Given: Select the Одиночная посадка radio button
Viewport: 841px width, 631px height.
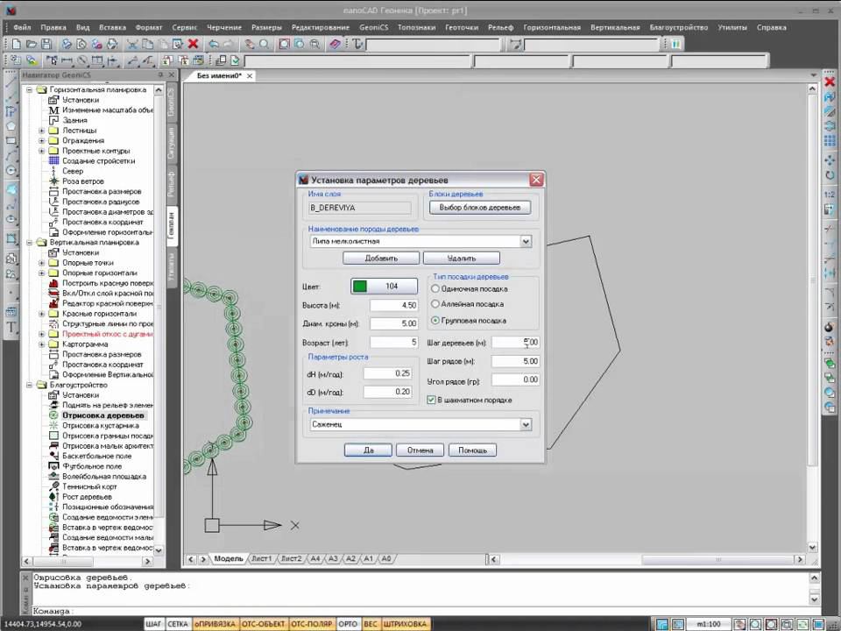Looking at the screenshot, I should (435, 288).
